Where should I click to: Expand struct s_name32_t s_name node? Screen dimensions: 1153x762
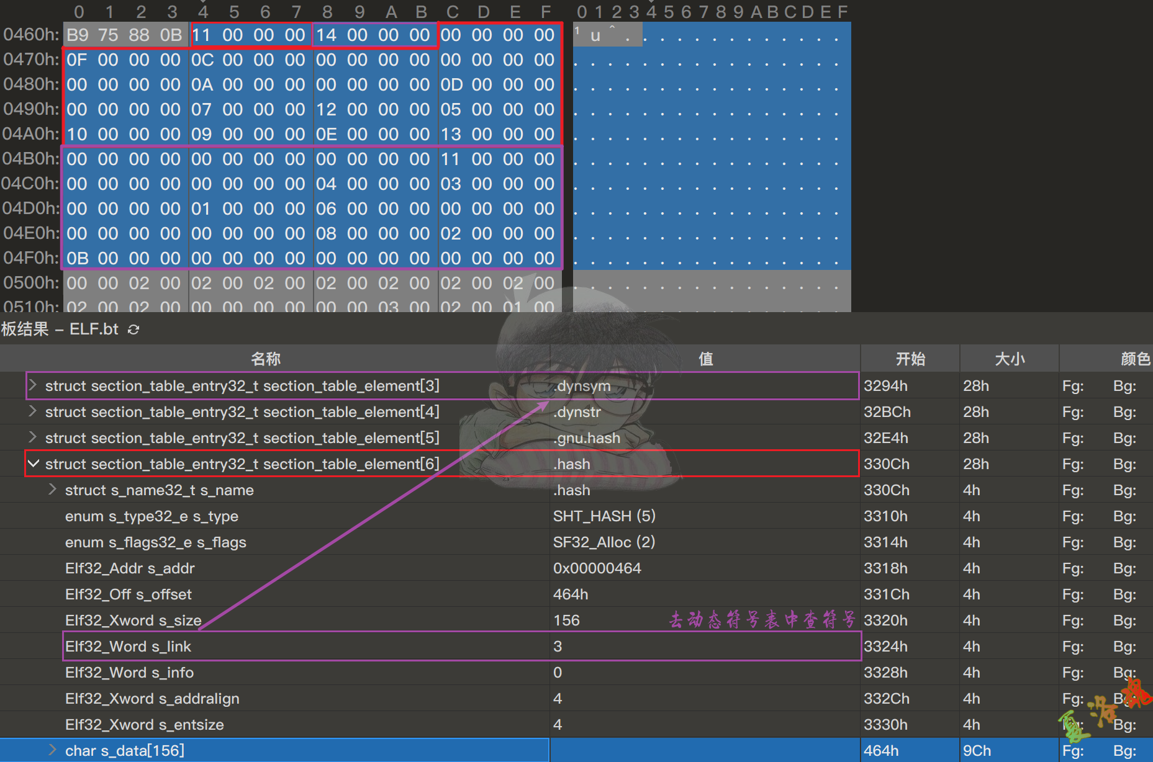(53, 490)
